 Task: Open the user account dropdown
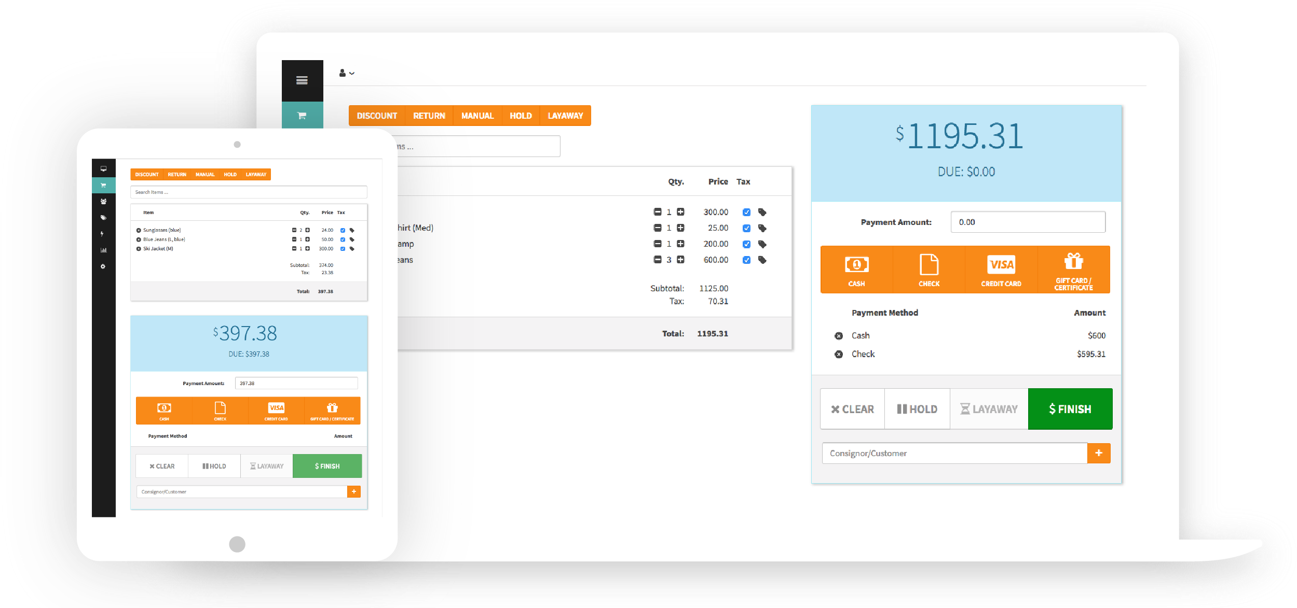(x=347, y=73)
